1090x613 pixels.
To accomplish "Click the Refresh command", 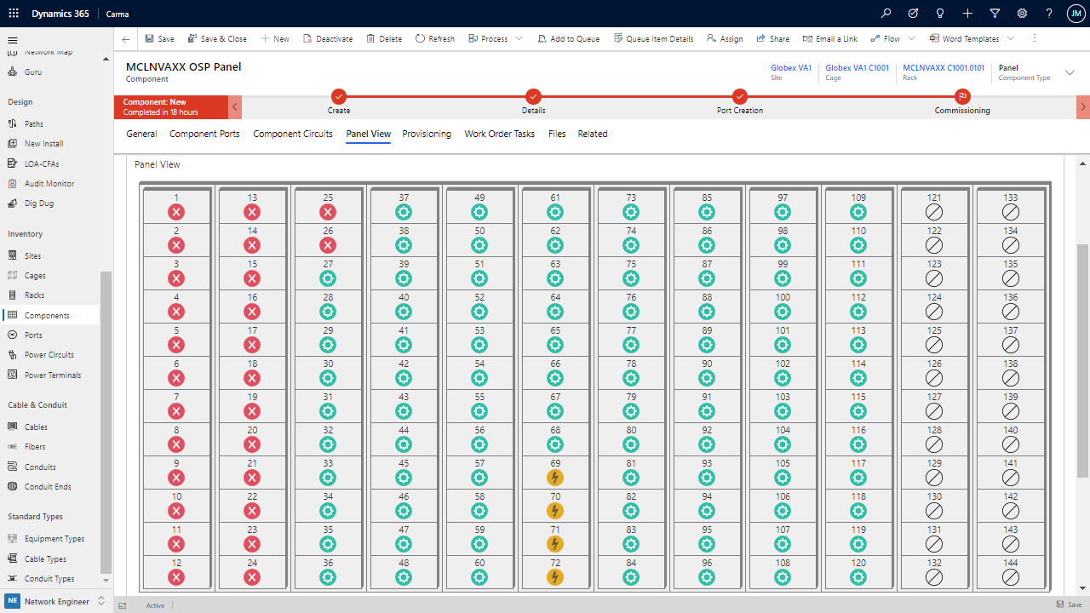I will tap(435, 39).
